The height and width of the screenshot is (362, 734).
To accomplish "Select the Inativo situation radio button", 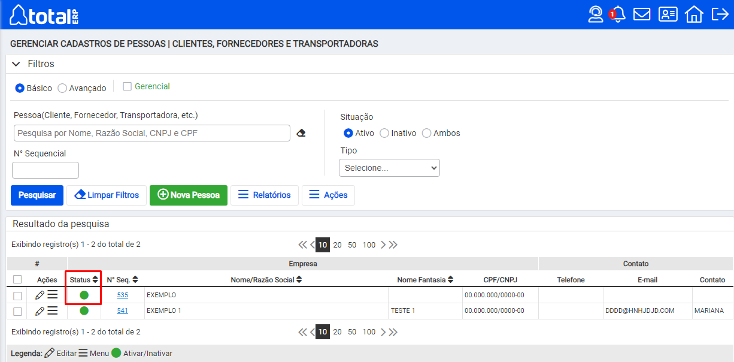I will pyautogui.click(x=384, y=133).
